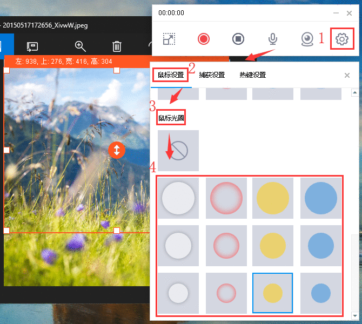The width and height of the screenshot is (362, 324).
Task: Click the scrollbar down arrow in settings panel
Action: tap(355, 316)
